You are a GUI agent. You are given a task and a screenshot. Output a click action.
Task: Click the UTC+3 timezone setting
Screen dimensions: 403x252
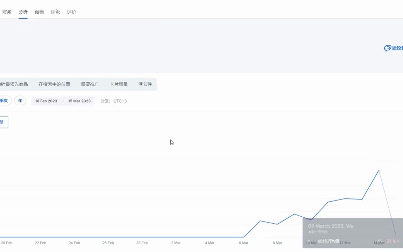[x=120, y=101]
